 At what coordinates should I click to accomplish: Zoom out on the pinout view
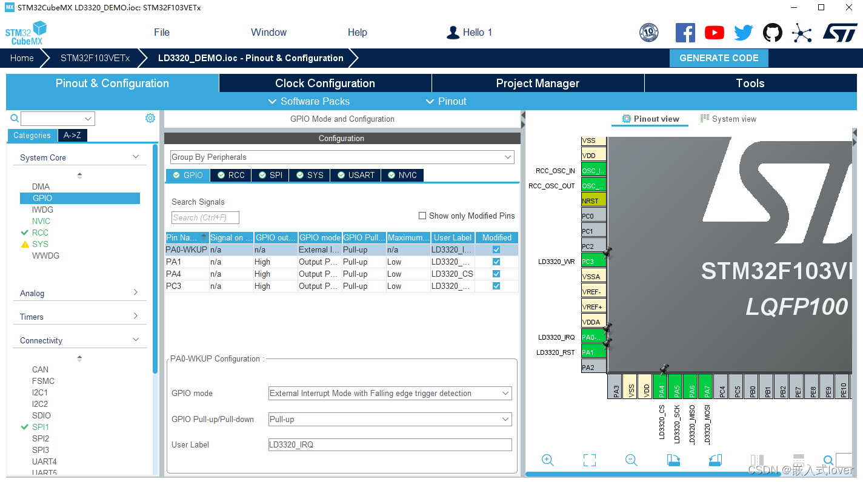point(631,460)
